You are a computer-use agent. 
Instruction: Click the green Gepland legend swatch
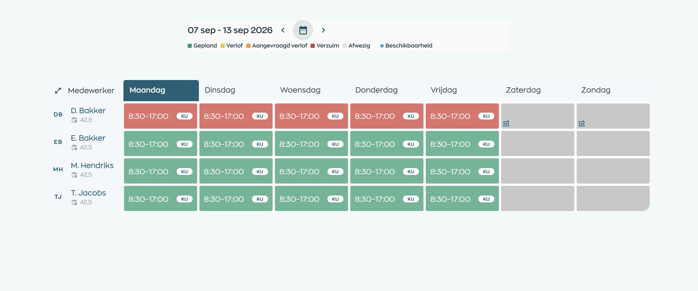[190, 46]
